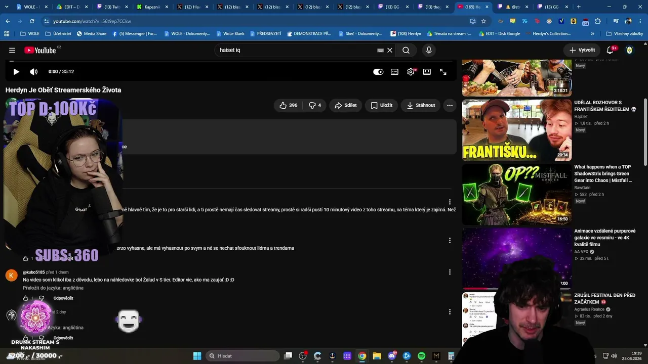Open a new browser tab

click(579, 7)
